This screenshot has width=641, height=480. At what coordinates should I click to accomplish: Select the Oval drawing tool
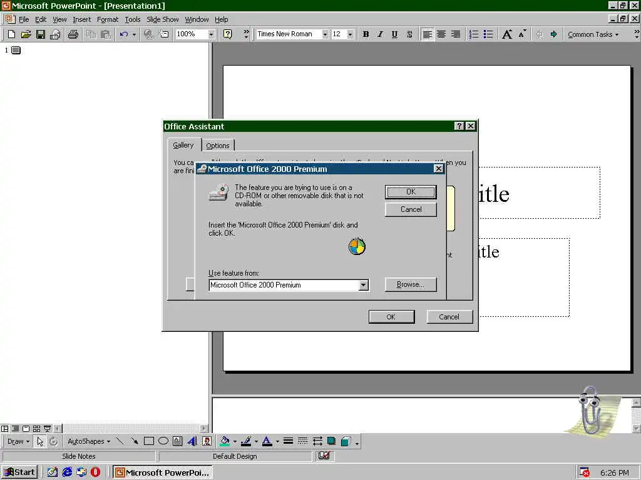(163, 441)
